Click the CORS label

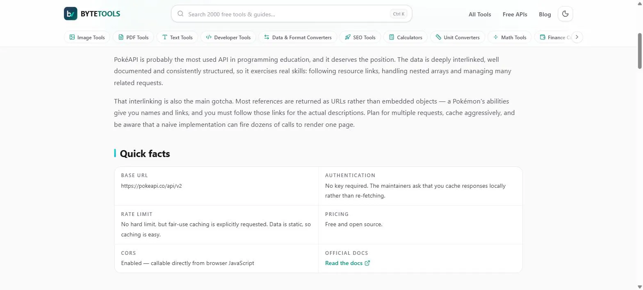(128, 253)
